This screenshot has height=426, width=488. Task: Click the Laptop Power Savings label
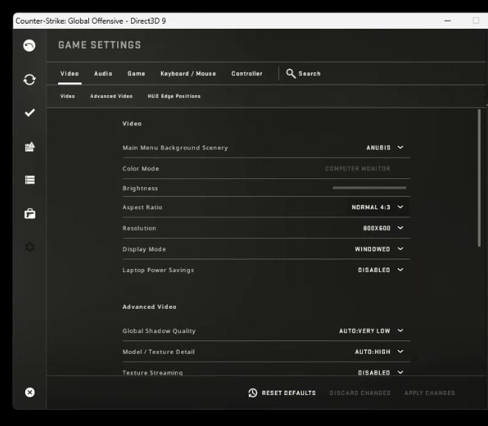click(x=158, y=270)
